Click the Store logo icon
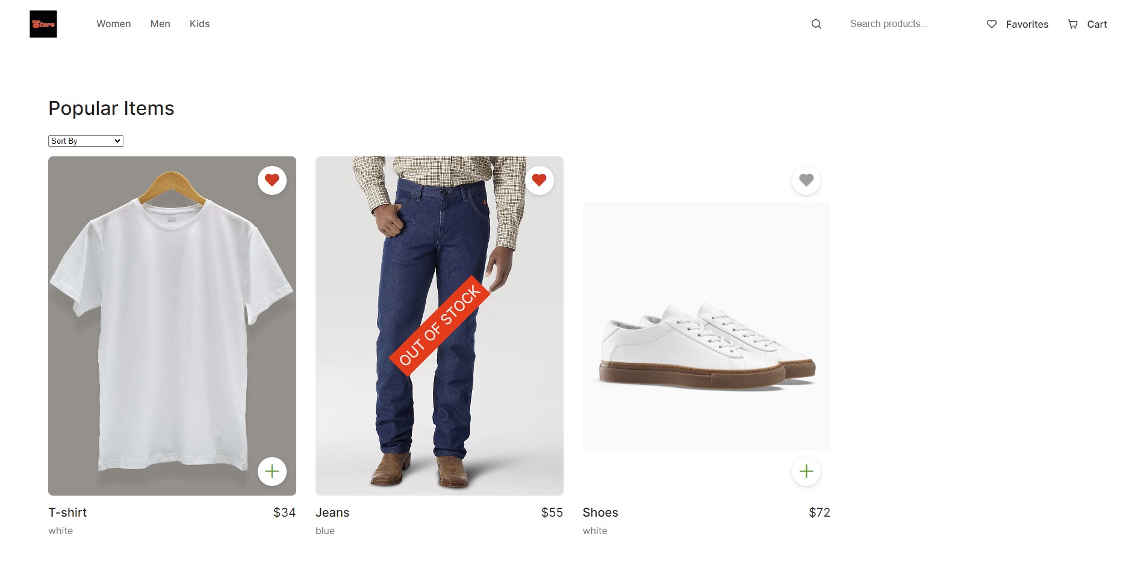Screen dimensions: 1132x578 [x=43, y=24]
